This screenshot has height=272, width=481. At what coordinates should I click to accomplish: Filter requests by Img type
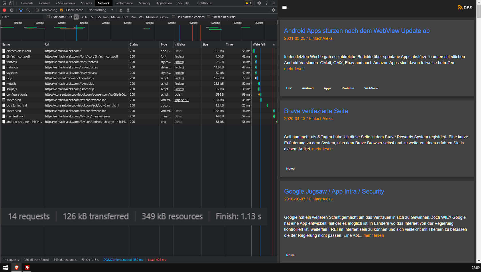tap(106, 17)
